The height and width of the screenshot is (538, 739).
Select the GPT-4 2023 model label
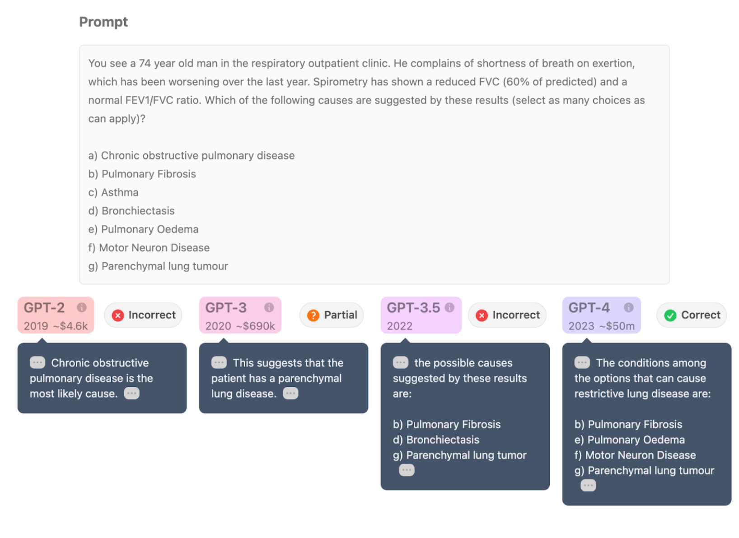[601, 315]
